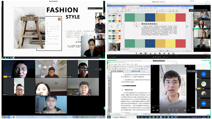Click the fullscreen expand icon in the video player

(x=188, y=110)
